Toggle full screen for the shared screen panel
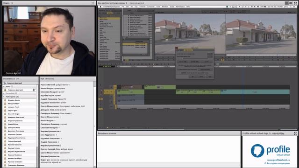 tap(295, 3)
